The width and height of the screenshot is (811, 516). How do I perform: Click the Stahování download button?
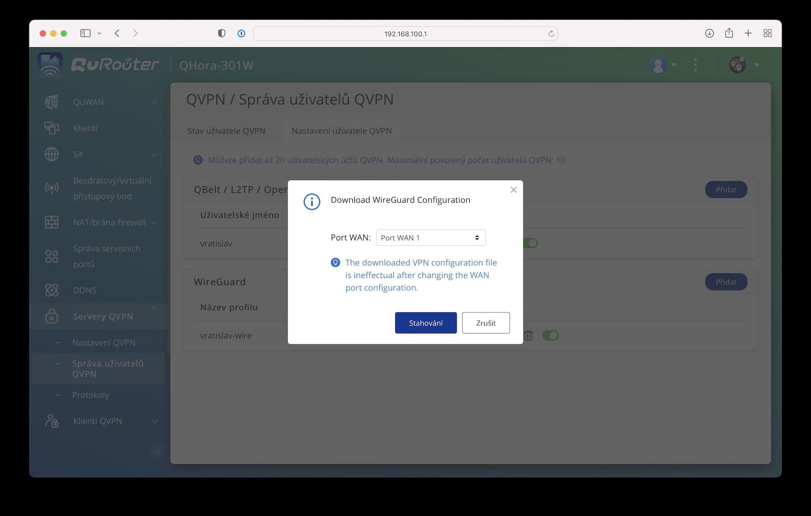pyautogui.click(x=425, y=323)
